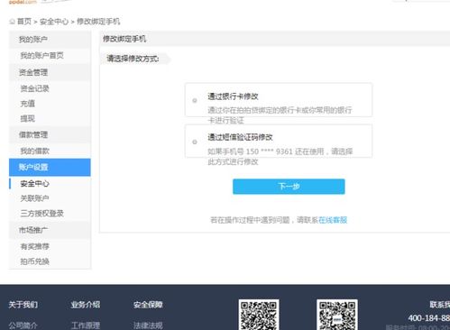The width and height of the screenshot is (450, 330).
Task: Open 法律法规 footer link
Action: 148,325
